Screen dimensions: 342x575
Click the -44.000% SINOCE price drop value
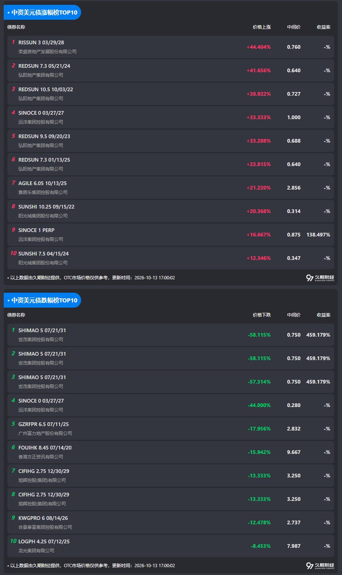pos(259,405)
